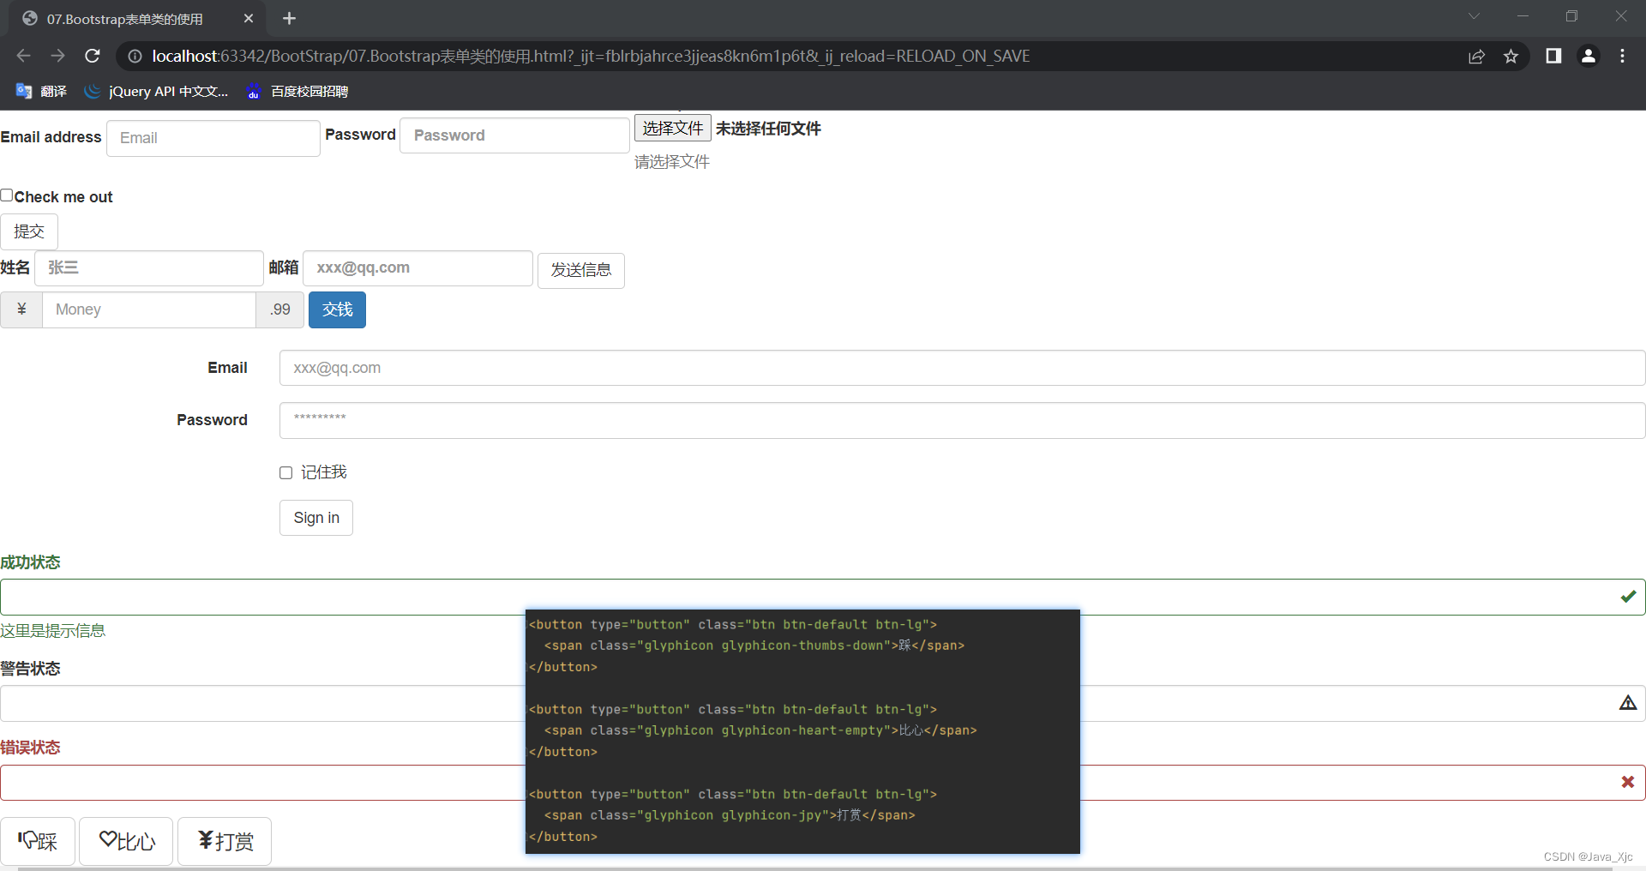Focus the 成功状态 success input field
The height and width of the screenshot is (871, 1646).
[823, 597]
